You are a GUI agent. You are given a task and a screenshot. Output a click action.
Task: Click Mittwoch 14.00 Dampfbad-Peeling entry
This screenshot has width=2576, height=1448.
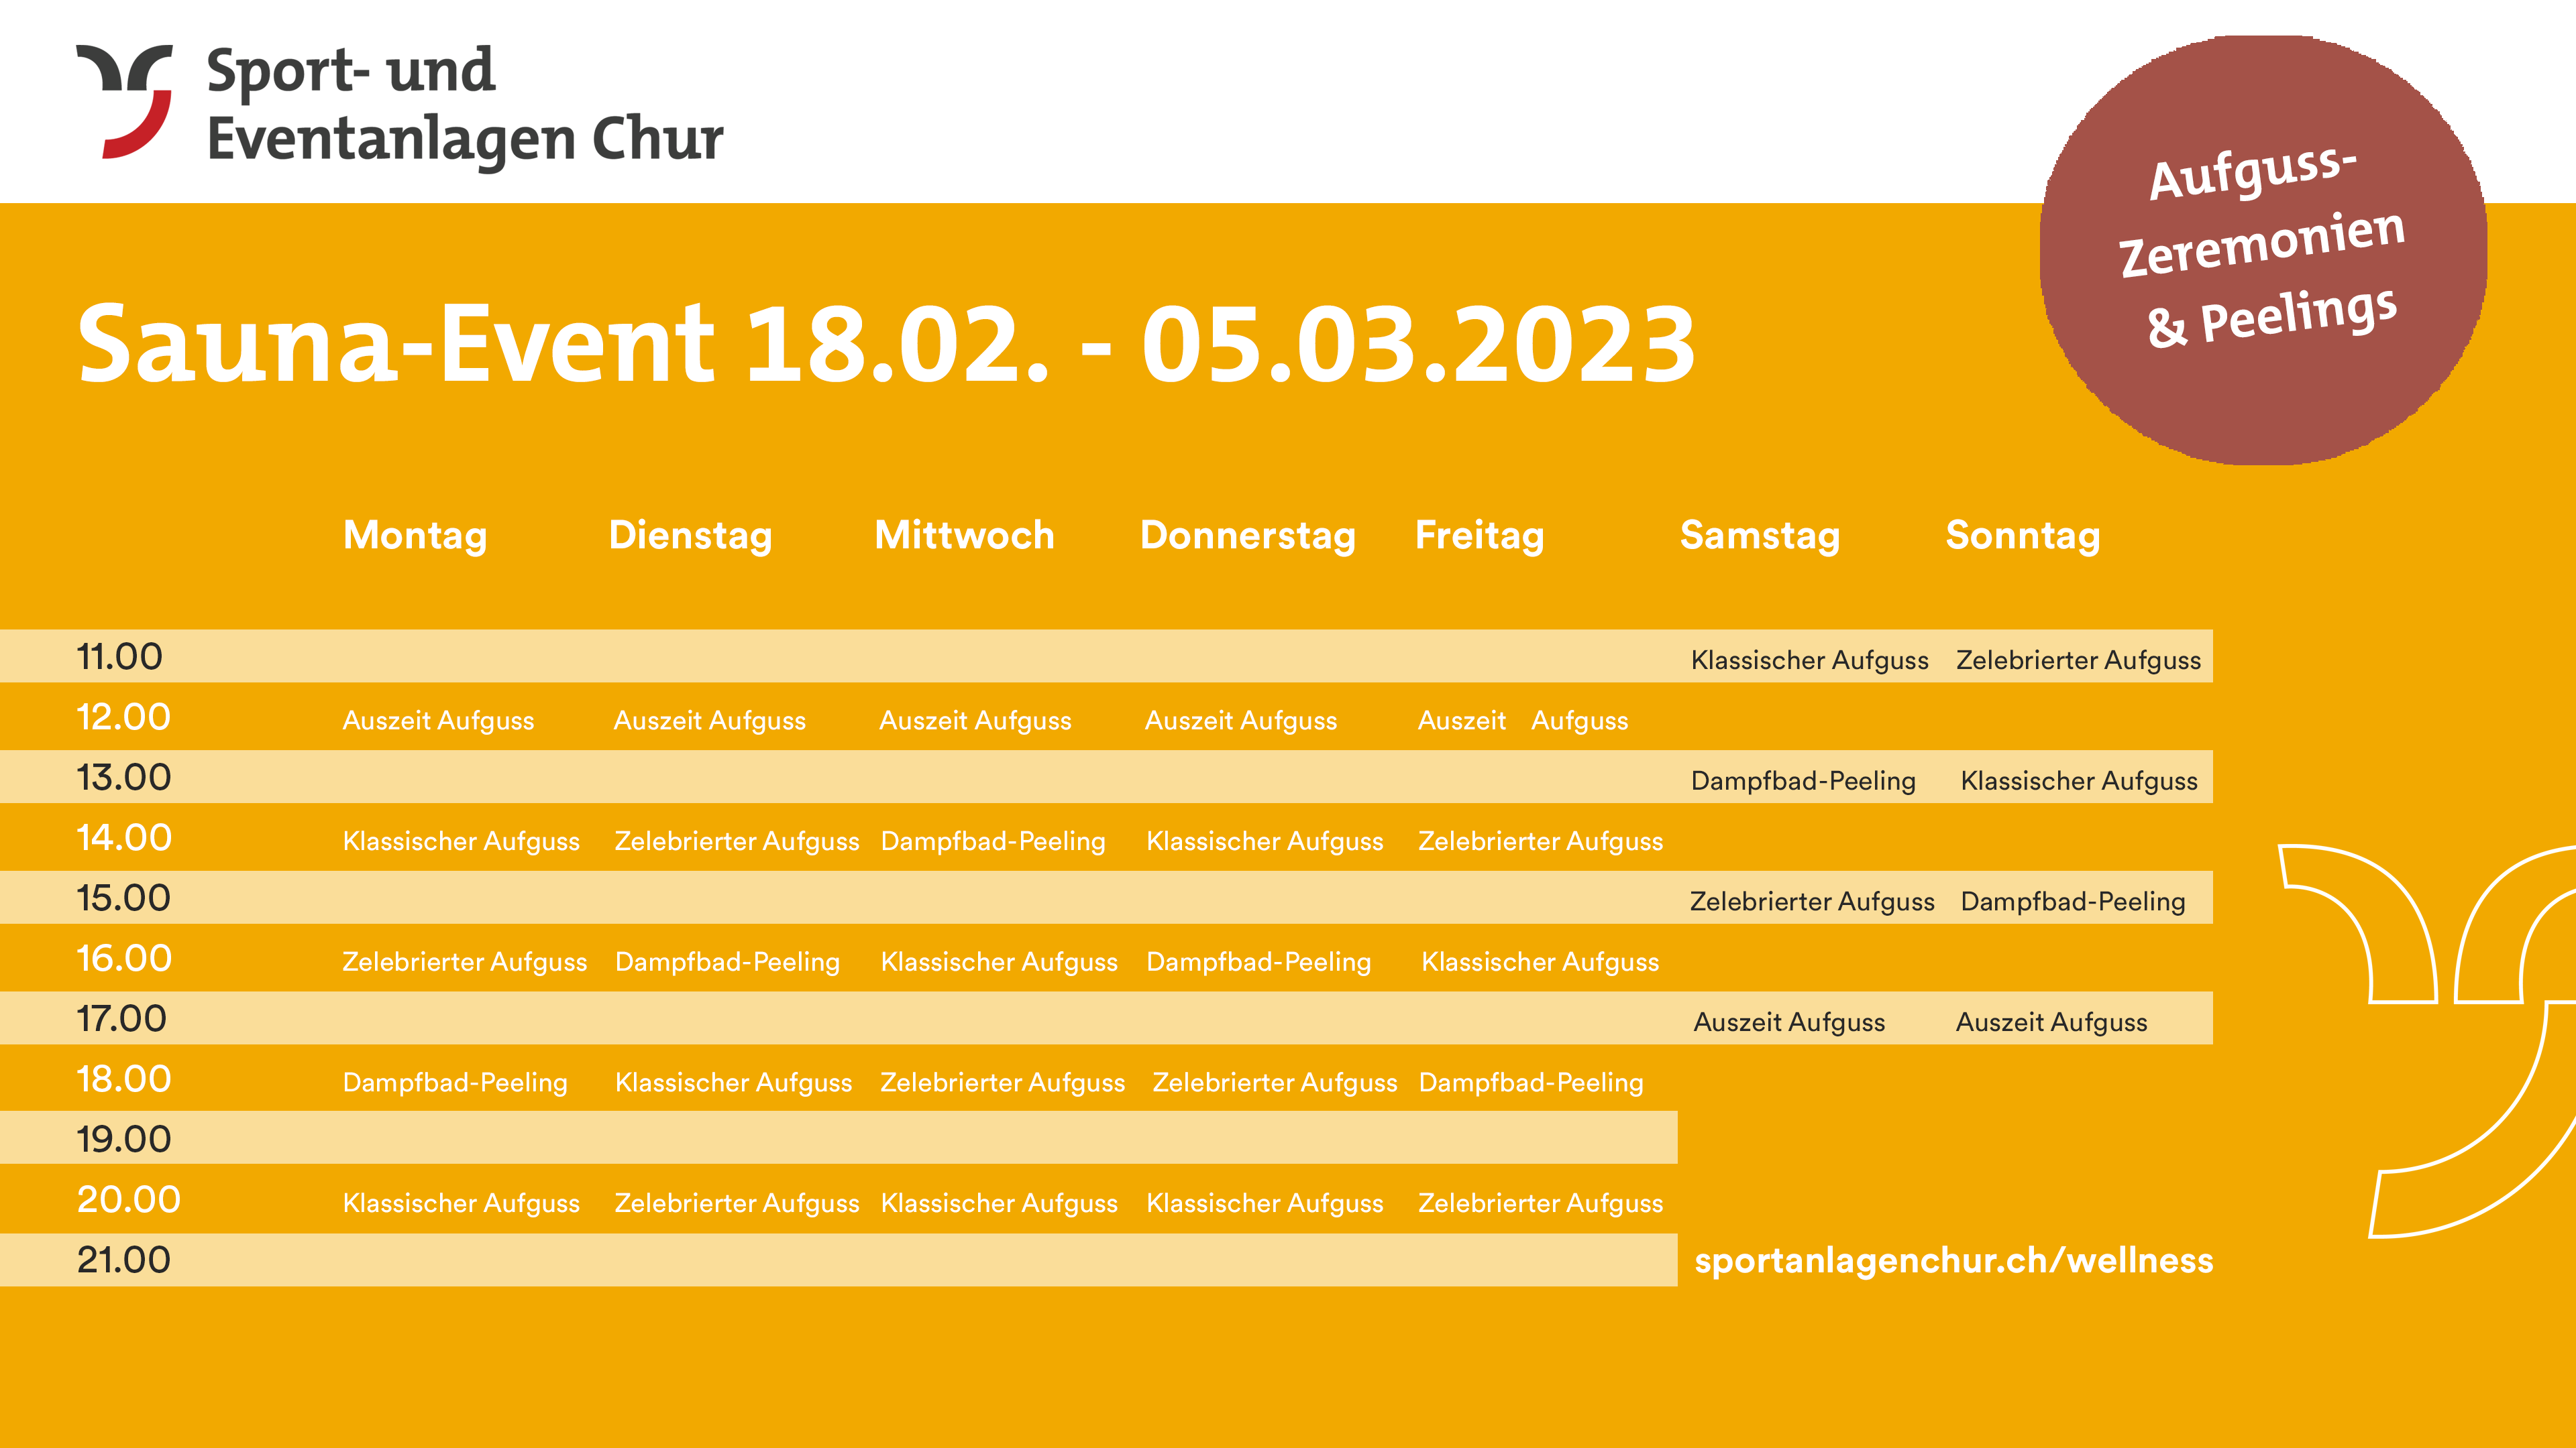click(x=993, y=841)
